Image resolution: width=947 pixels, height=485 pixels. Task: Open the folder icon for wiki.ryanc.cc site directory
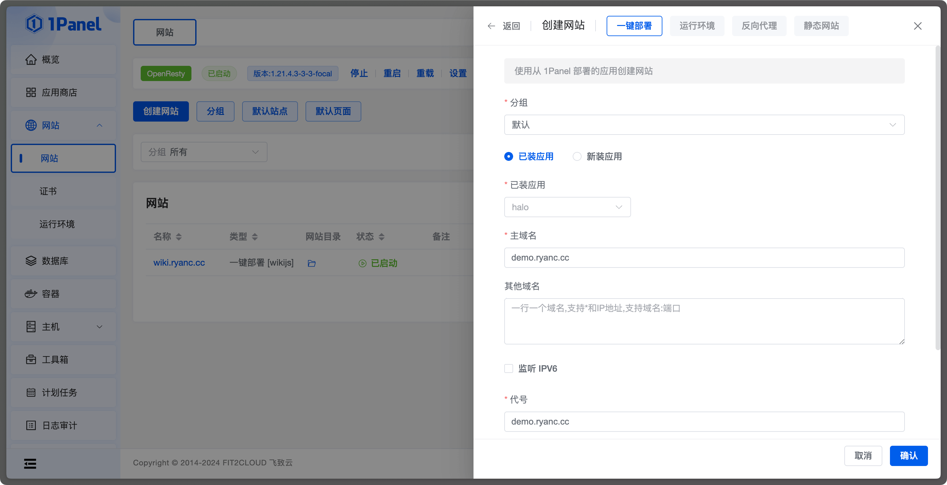point(311,263)
